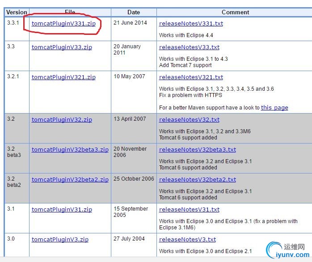The image size is (312, 262).
Task: Click "Works with Eclipse 3.1 to 4.3" text
Action: point(194,59)
